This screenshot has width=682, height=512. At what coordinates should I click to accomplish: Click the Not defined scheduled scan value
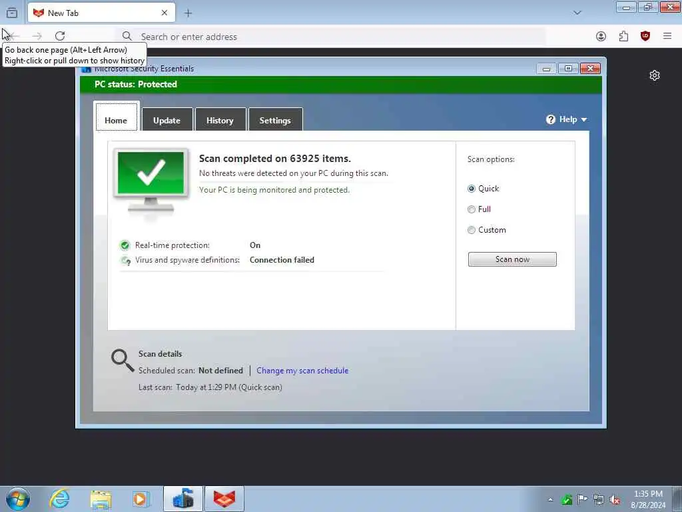[x=221, y=371]
